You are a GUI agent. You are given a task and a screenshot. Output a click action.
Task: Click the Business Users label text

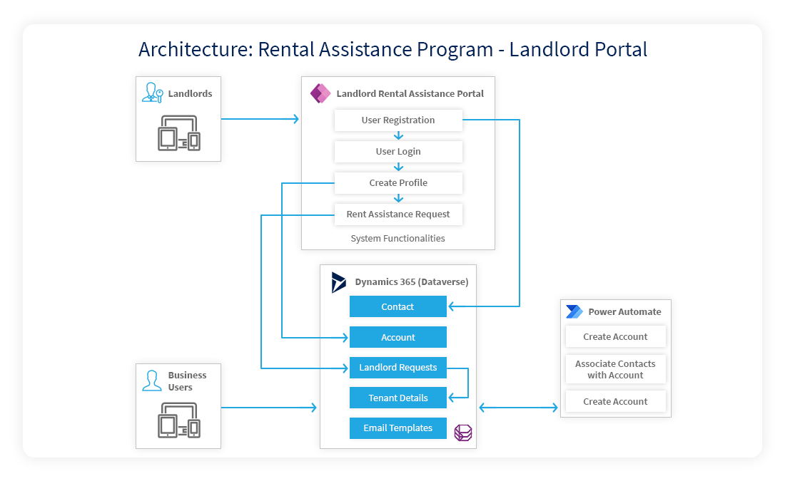point(187,381)
